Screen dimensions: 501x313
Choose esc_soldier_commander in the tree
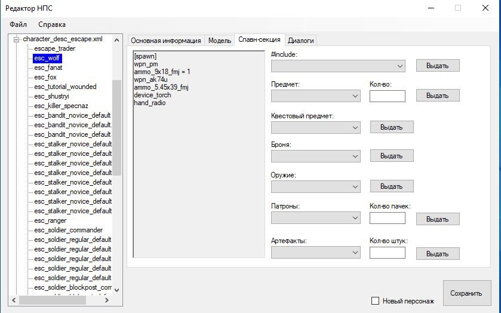(68, 230)
